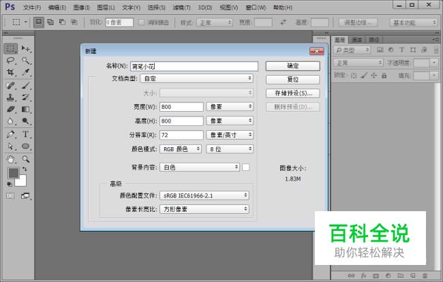Click the background color swatch in toolbox
Screen dimensions: 443x282
coord(22,182)
